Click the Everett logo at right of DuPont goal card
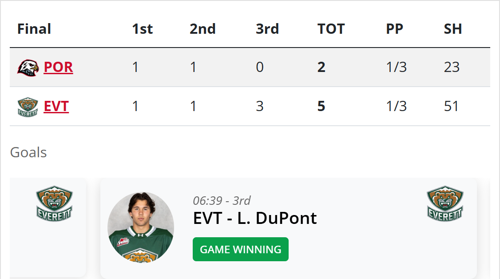Screen dimensions: 500x279 [x=445, y=203]
